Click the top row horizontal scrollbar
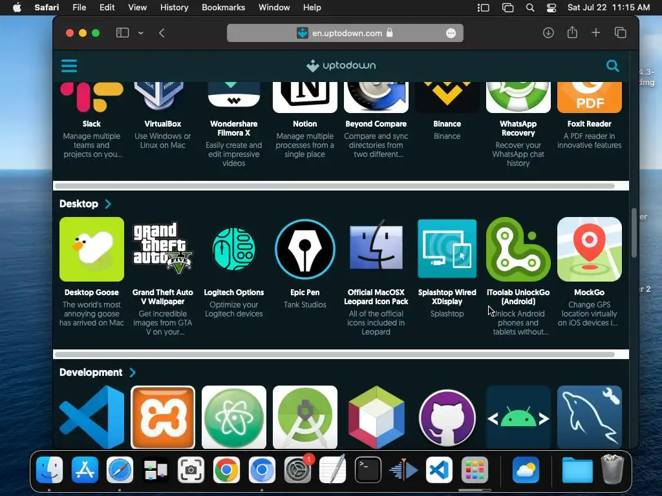662x496 pixels. [x=335, y=186]
